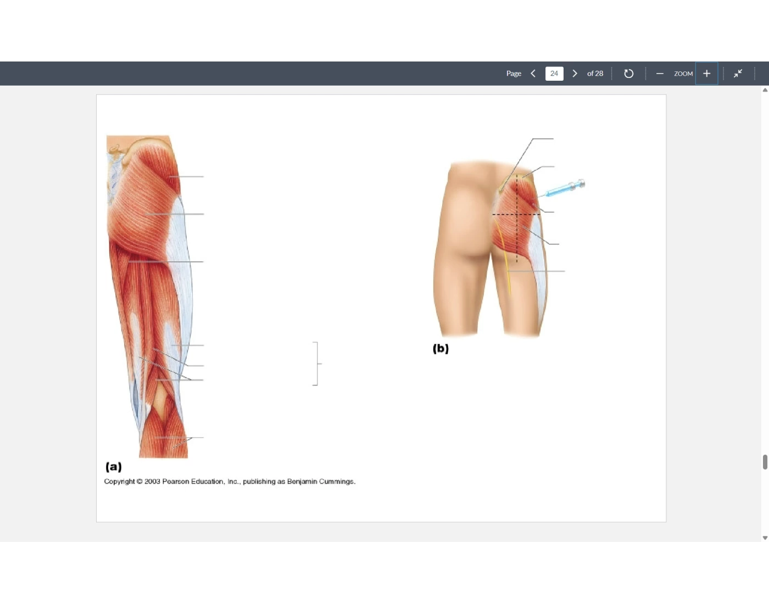Zoom out with the minus button
This screenshot has height=604, width=769.
pyautogui.click(x=660, y=74)
